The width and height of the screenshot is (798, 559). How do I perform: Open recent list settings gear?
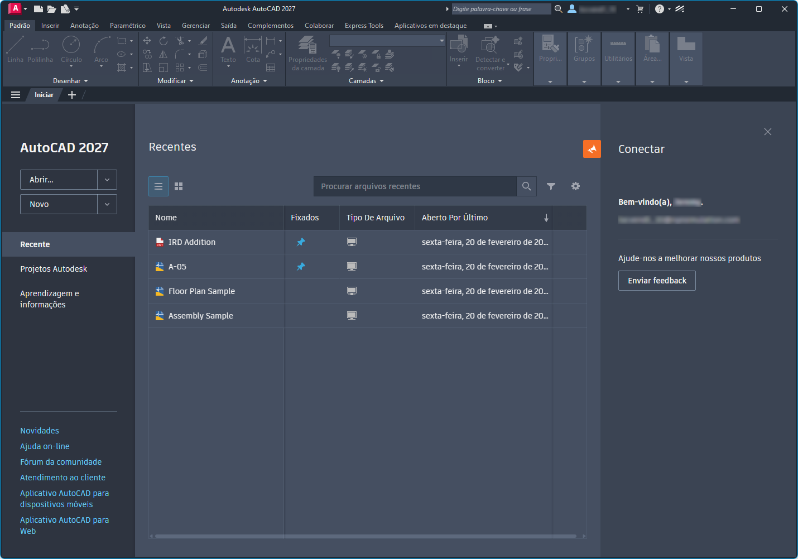point(575,186)
